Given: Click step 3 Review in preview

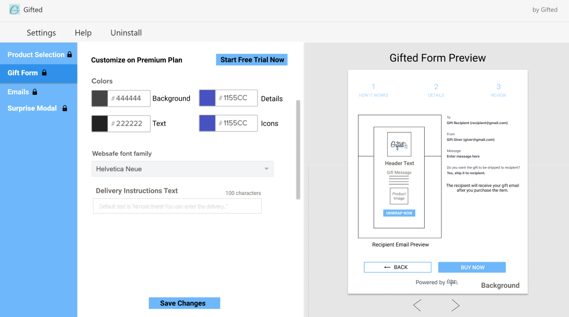Looking at the screenshot, I should (x=498, y=90).
